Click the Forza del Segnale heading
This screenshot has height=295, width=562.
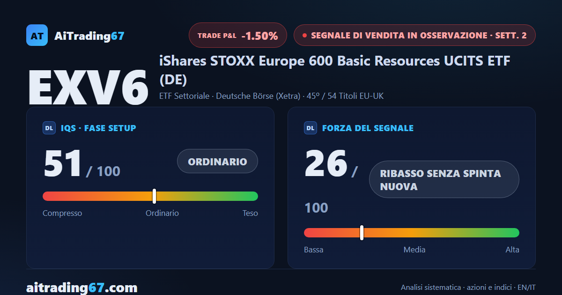[x=368, y=128]
